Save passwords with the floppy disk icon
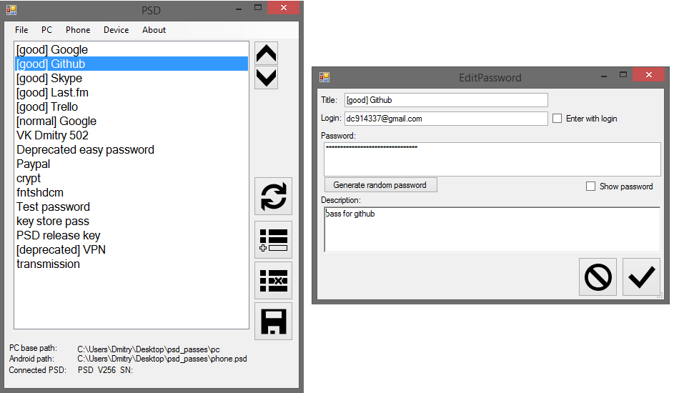This screenshot has width=679, height=393. point(273,321)
